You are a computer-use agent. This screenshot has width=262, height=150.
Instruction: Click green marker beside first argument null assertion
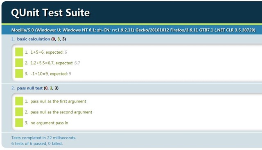pyautogui.click(x=19, y=101)
